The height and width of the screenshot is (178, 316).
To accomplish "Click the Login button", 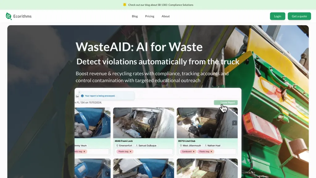I will coord(277,16).
